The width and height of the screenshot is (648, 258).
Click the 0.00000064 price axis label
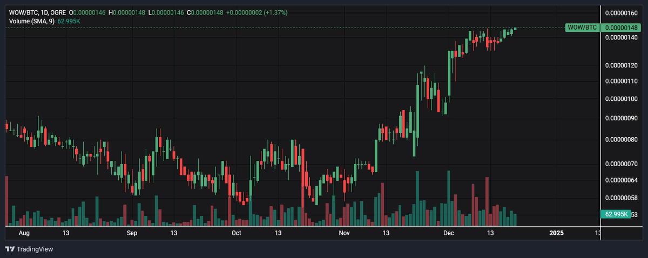point(621,180)
